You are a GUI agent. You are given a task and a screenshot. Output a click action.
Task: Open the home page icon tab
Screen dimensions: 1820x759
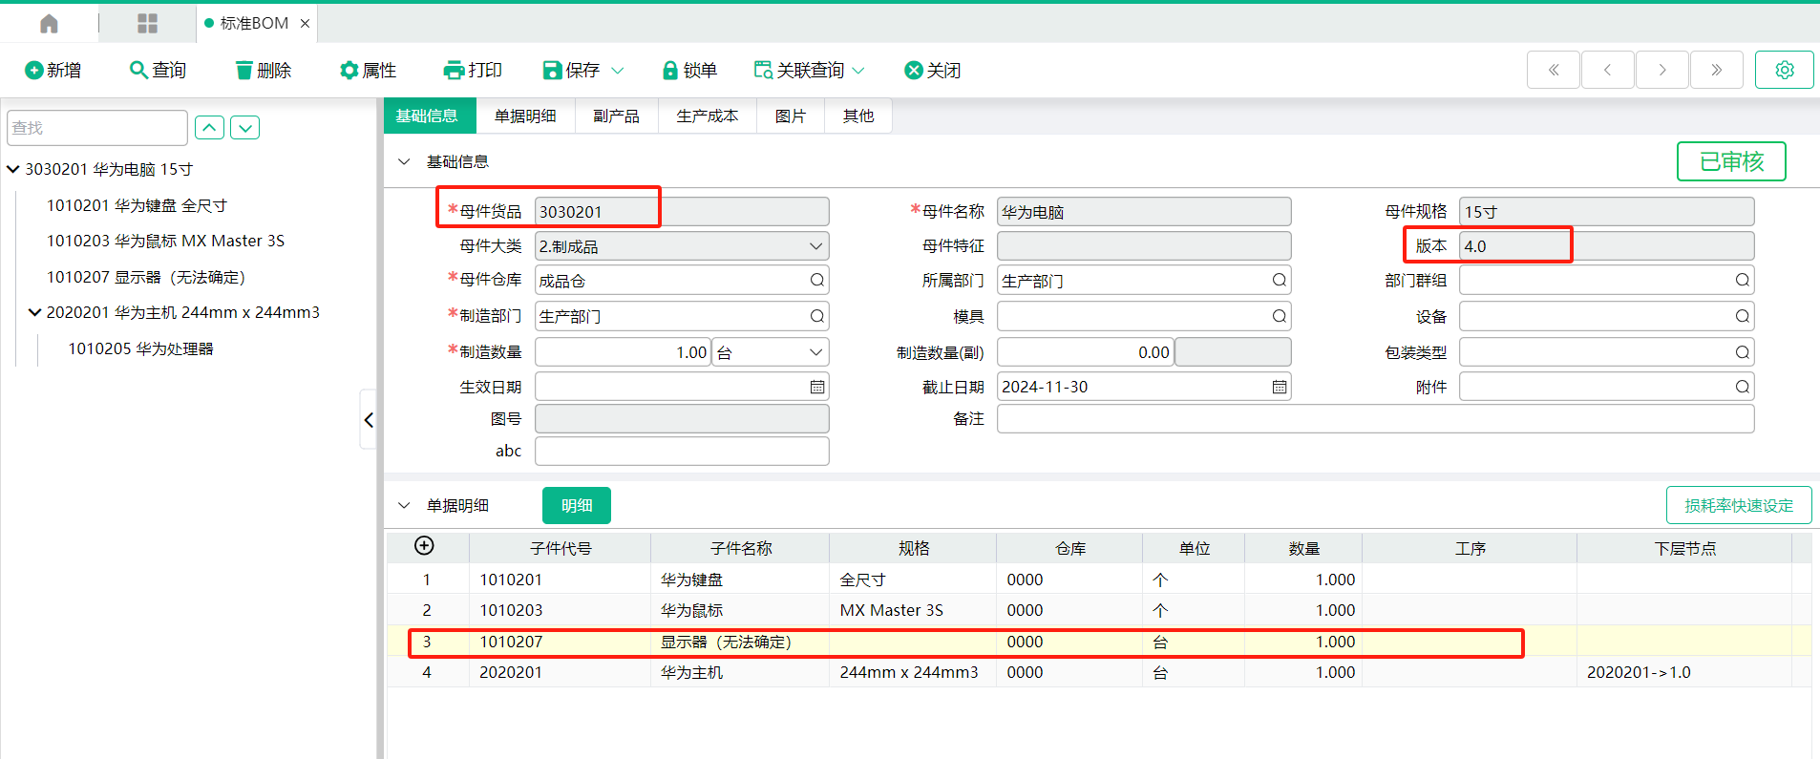[49, 23]
